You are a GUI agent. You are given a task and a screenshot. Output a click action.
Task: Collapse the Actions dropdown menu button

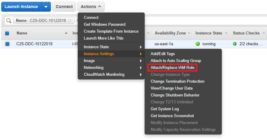tap(91, 7)
